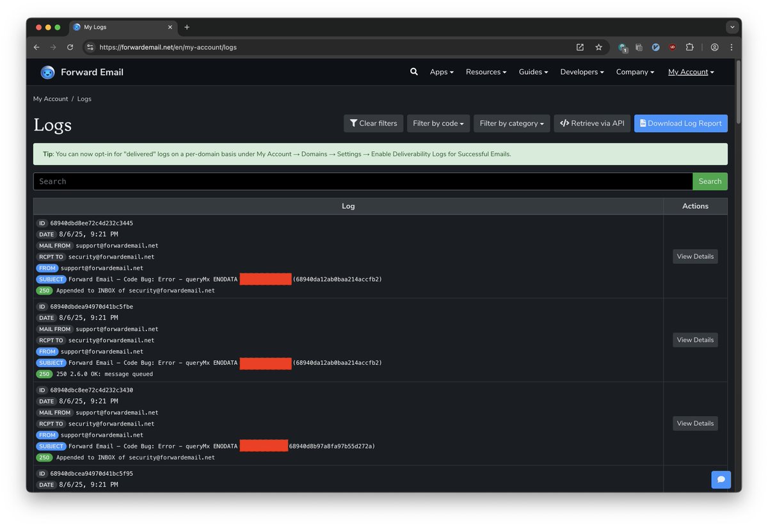Click the Forward Email logo icon
The image size is (768, 527).
(47, 72)
